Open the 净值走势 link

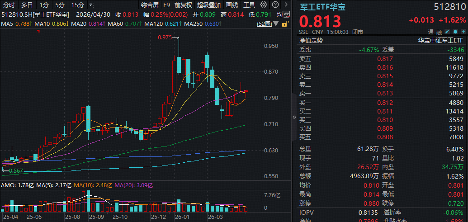(311, 40)
